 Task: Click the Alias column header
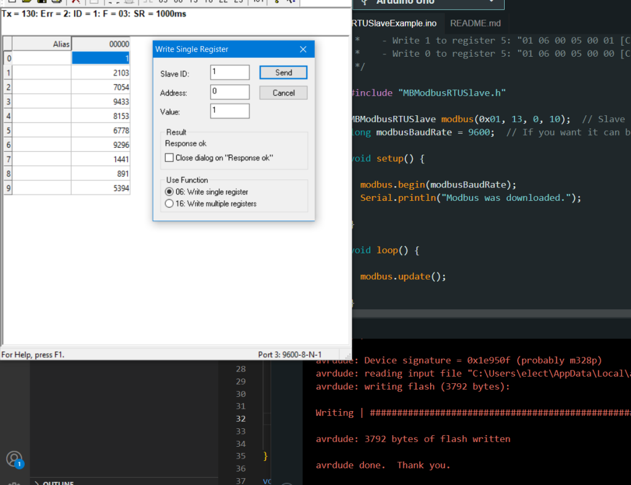[x=42, y=44]
